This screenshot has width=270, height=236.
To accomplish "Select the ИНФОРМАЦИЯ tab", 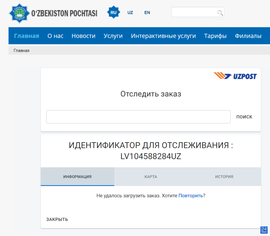I will 77,176.
